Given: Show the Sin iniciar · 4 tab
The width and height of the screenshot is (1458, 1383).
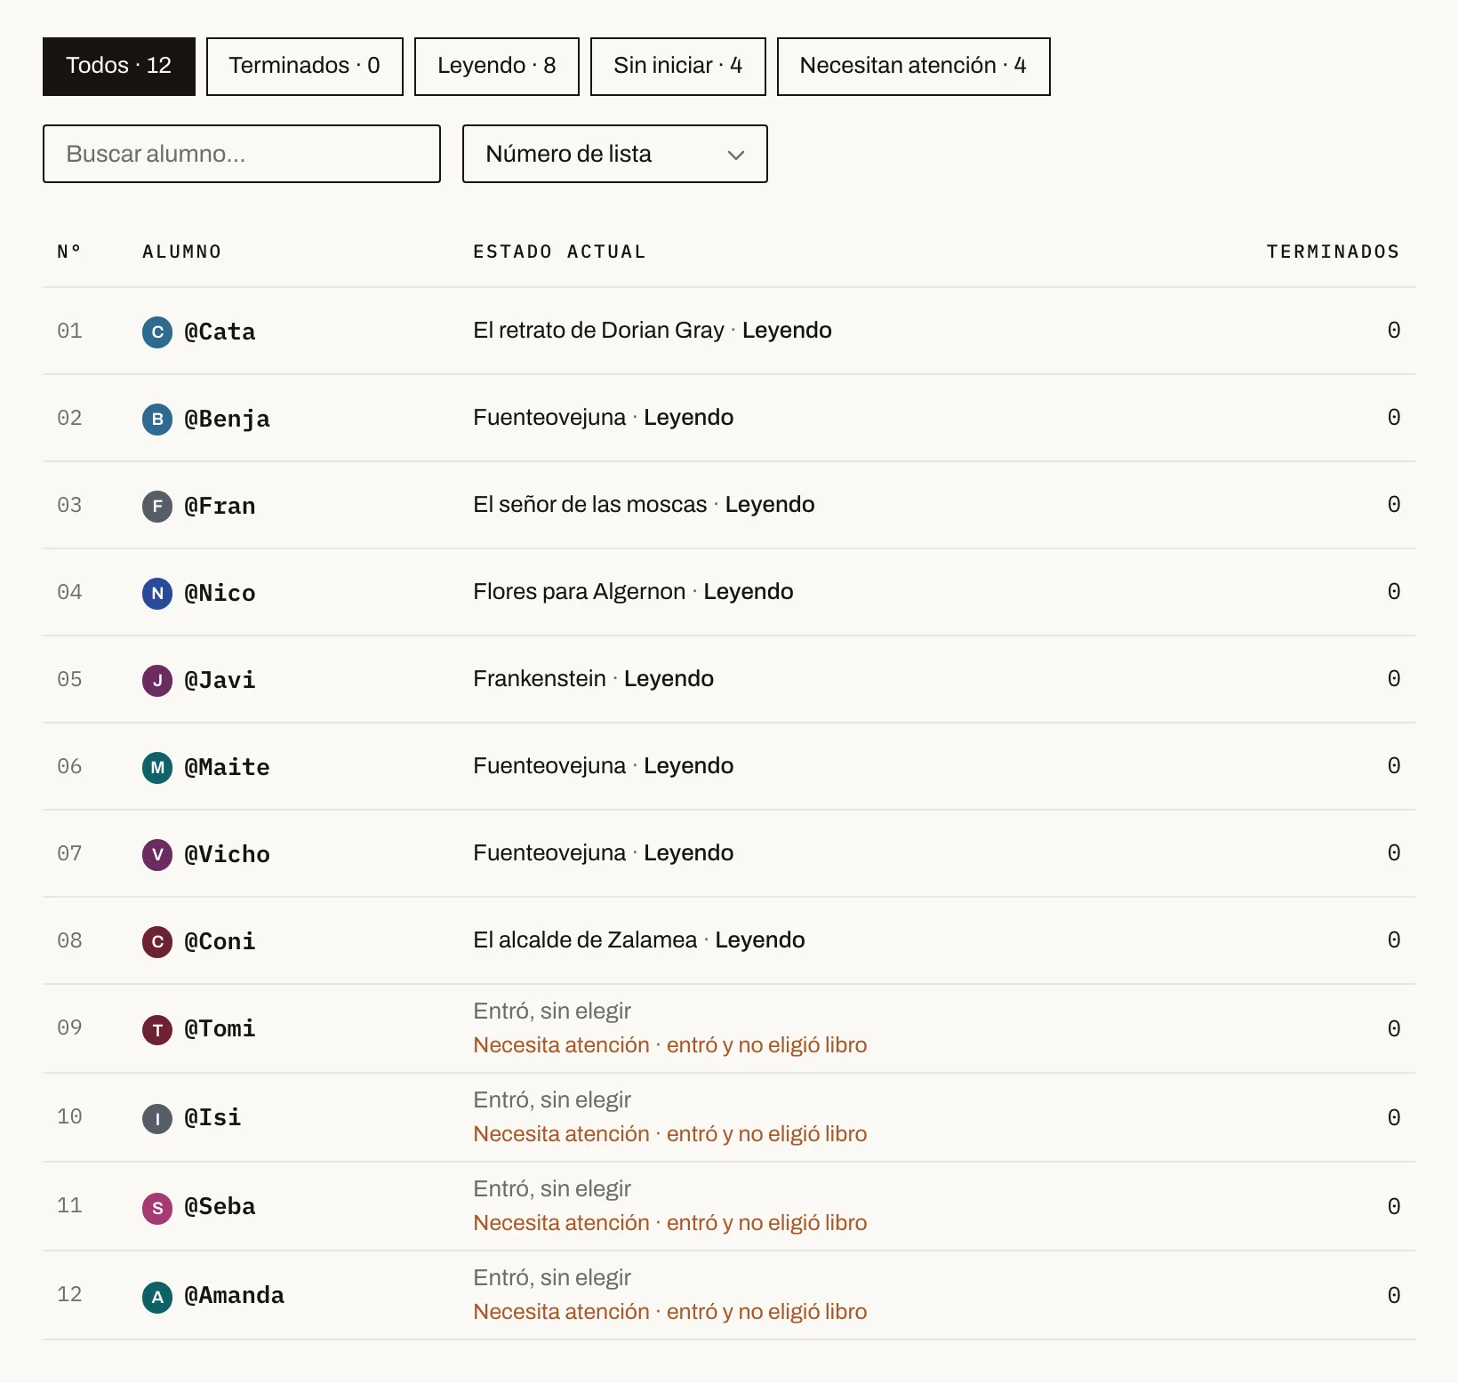Looking at the screenshot, I should [678, 67].
